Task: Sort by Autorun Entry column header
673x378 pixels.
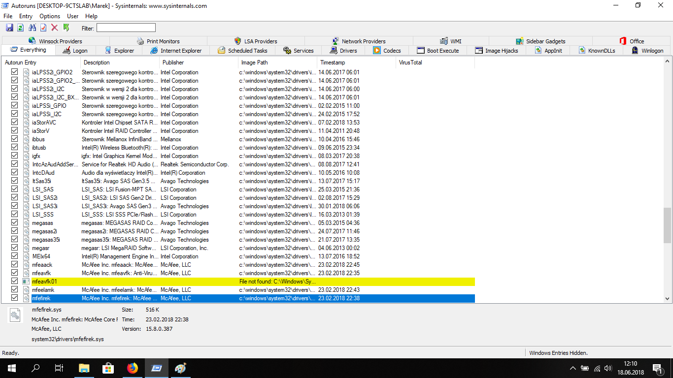Action: coord(41,63)
